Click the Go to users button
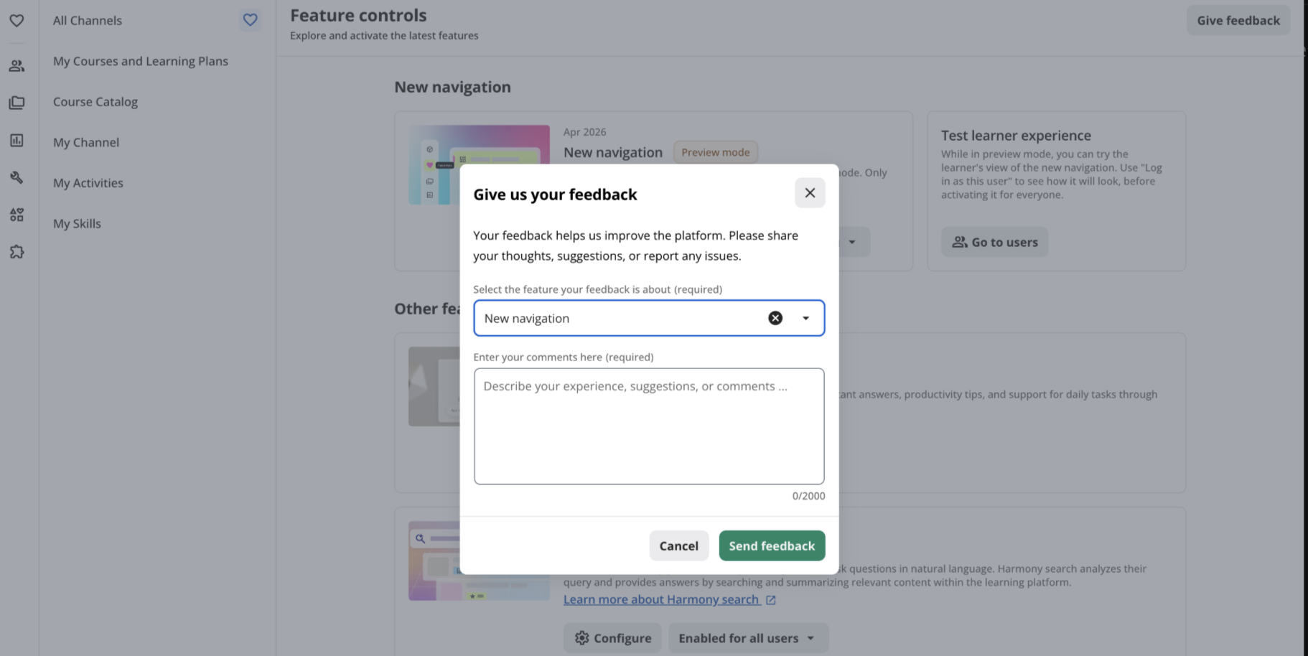The width and height of the screenshot is (1308, 656). point(994,242)
